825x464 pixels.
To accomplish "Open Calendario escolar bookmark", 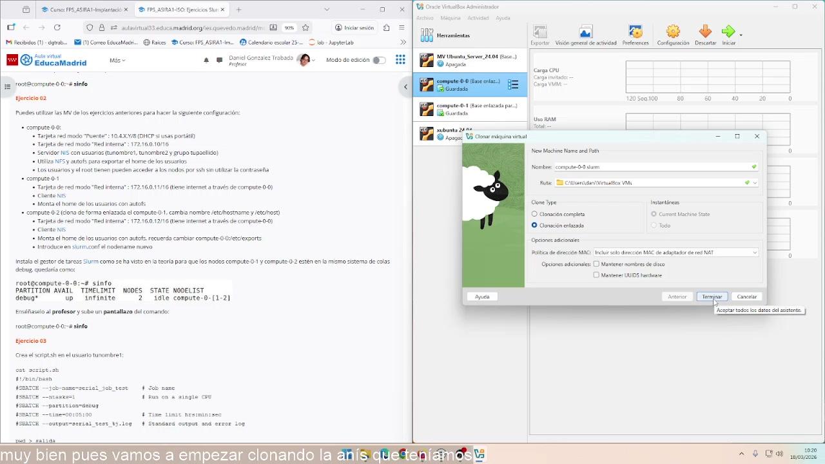I will [x=271, y=43].
